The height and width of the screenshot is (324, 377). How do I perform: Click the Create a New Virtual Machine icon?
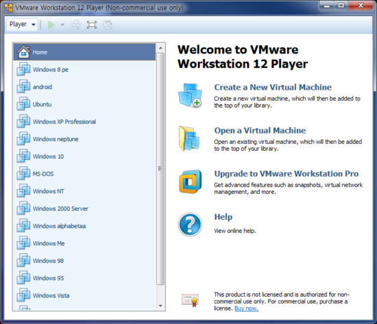pos(190,95)
